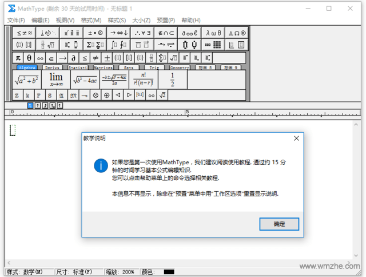Open the 大小(Z) menu

[141, 21]
